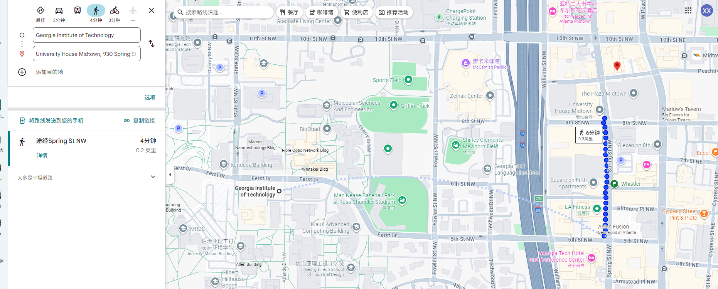Add a destination with 添加目的地

[x=49, y=72]
